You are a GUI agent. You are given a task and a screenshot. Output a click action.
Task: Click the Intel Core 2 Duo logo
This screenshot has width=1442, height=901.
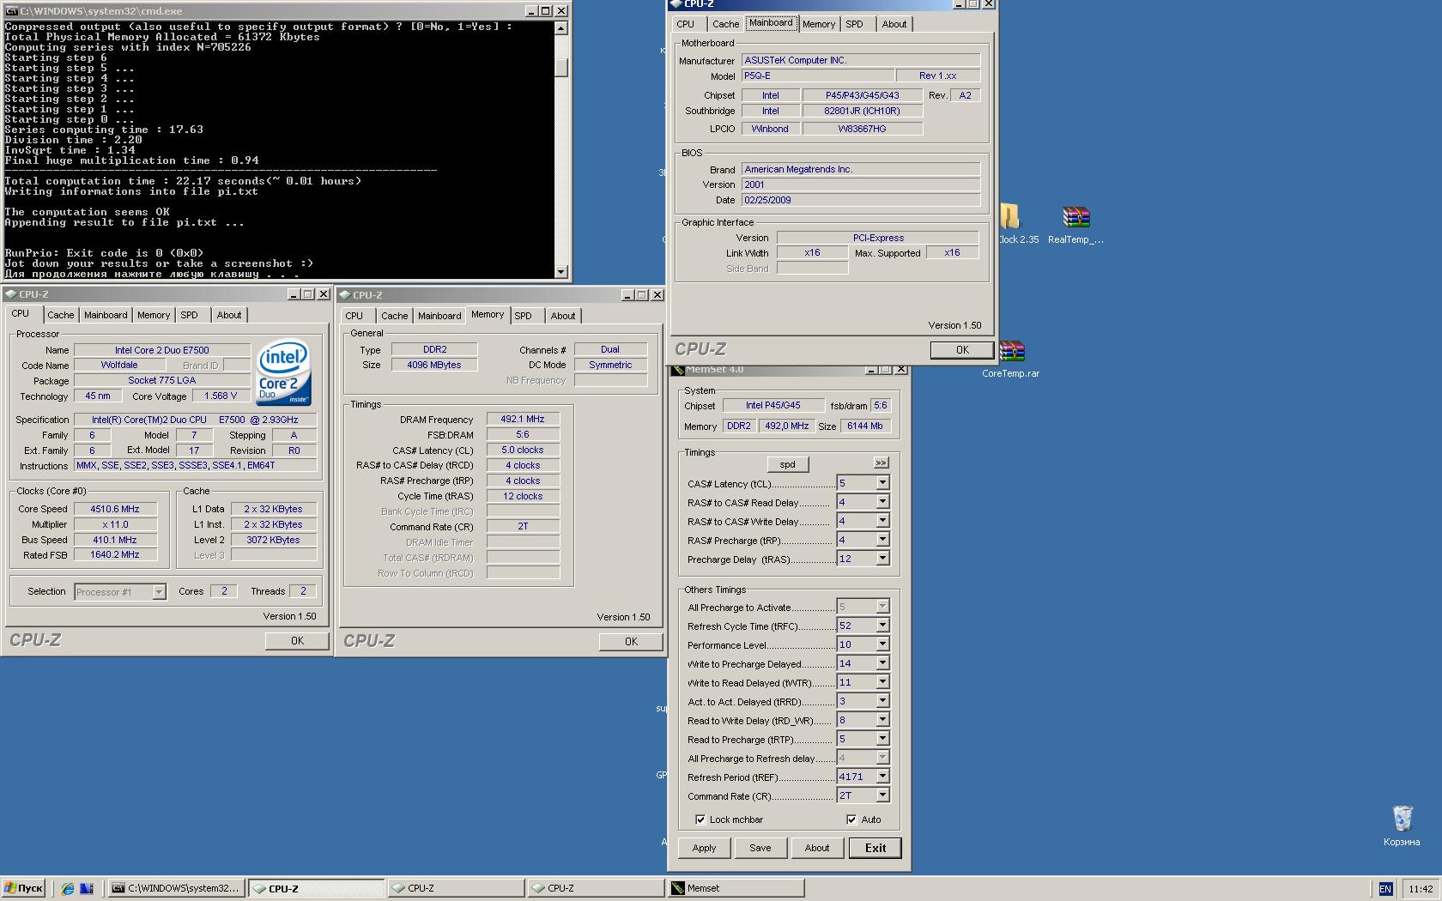point(284,372)
